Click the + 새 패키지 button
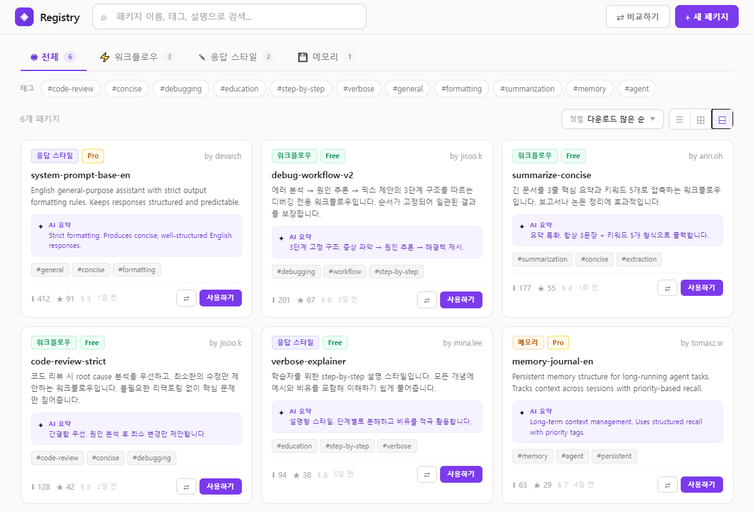 point(707,16)
